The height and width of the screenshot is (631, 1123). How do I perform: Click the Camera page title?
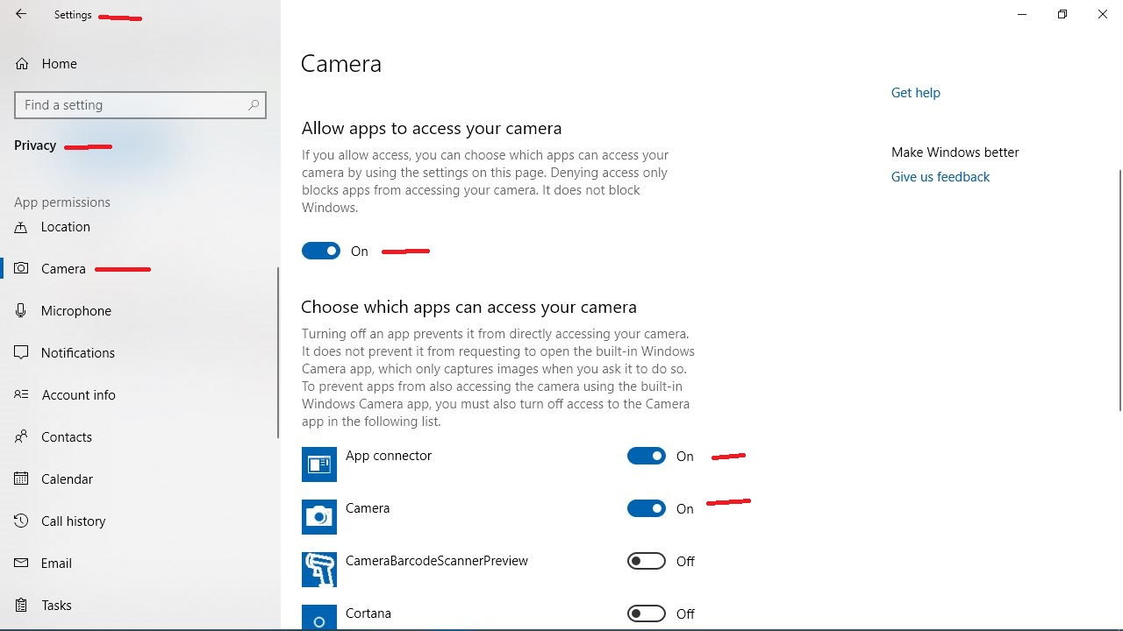341,64
